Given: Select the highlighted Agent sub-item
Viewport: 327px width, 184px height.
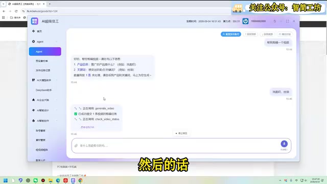Looking at the screenshot, I should click(45, 52).
